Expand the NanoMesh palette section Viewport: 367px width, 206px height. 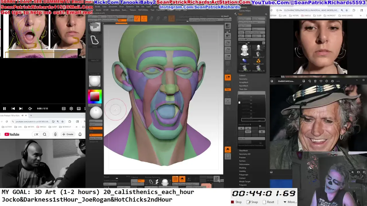[244, 86]
